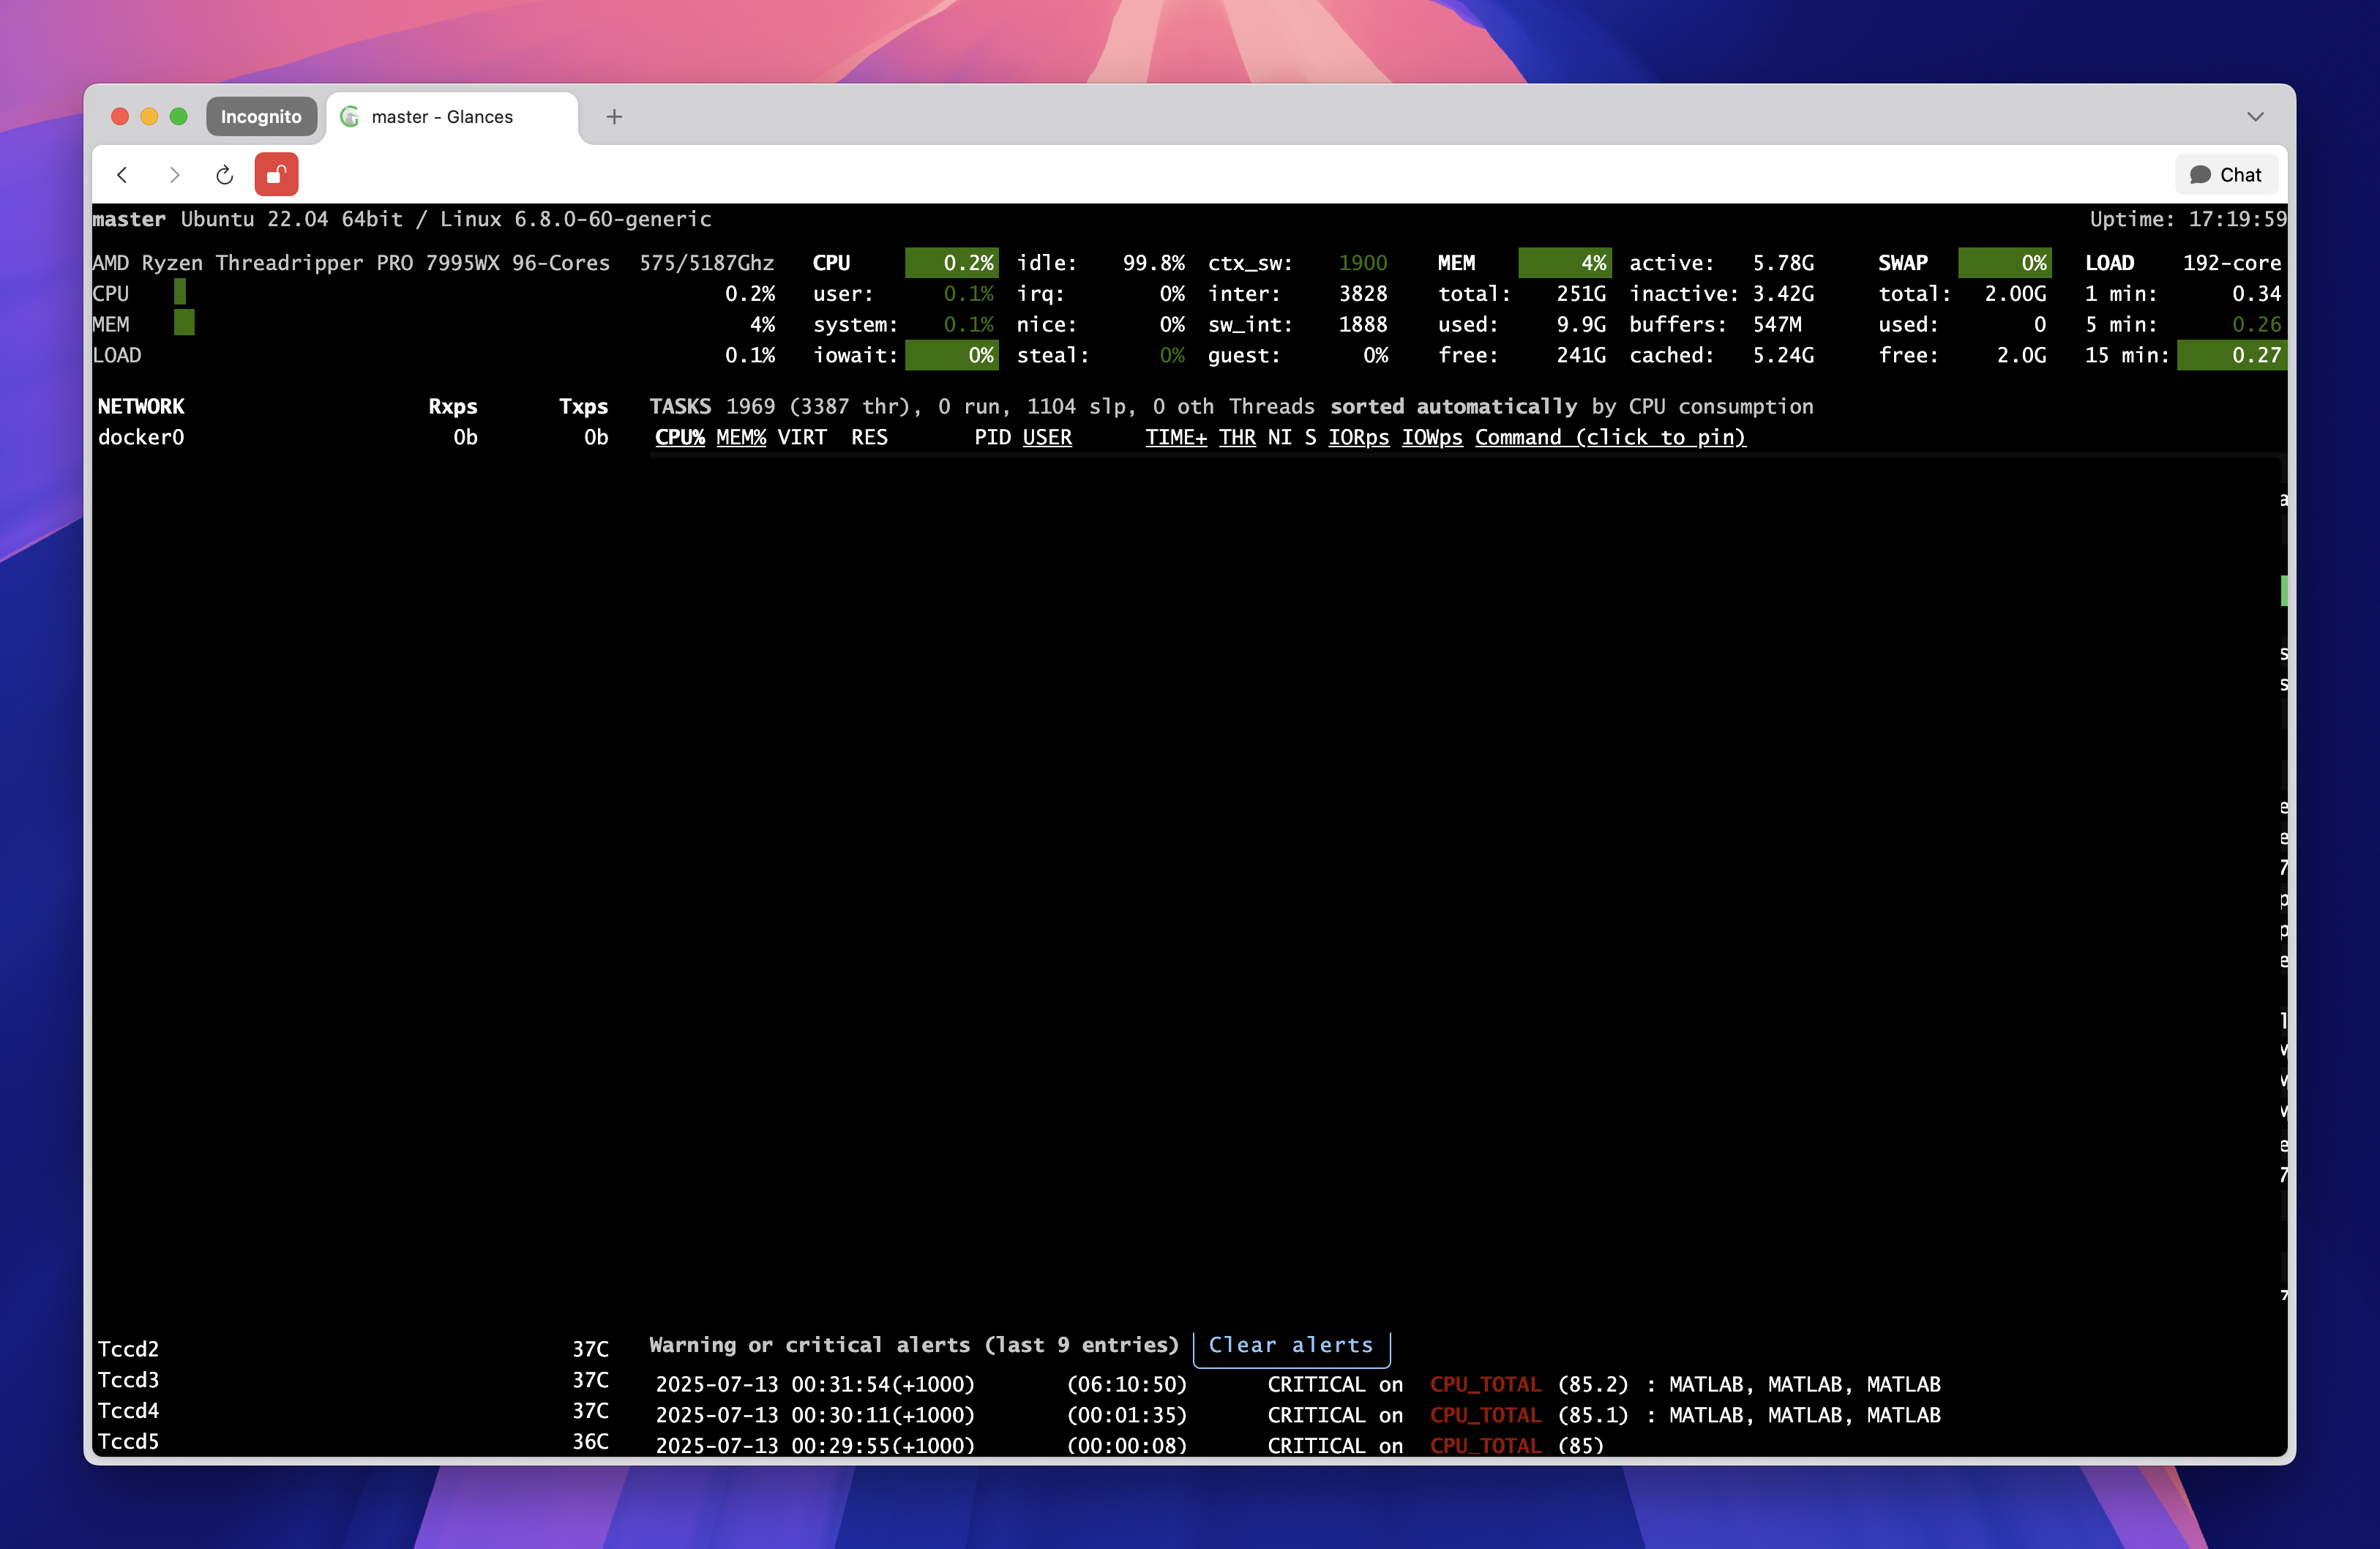Screen dimensions: 2380x1549
Task: Click the browser back arrow
Action: [122, 174]
